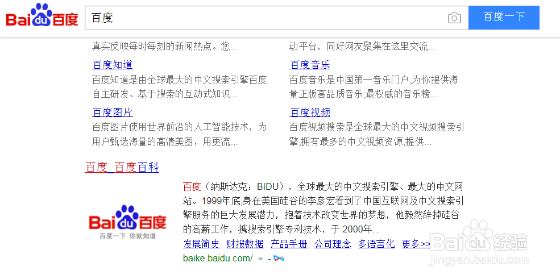Click the Baidu logo in the header
This screenshot has width=560, height=279.
(x=42, y=15)
